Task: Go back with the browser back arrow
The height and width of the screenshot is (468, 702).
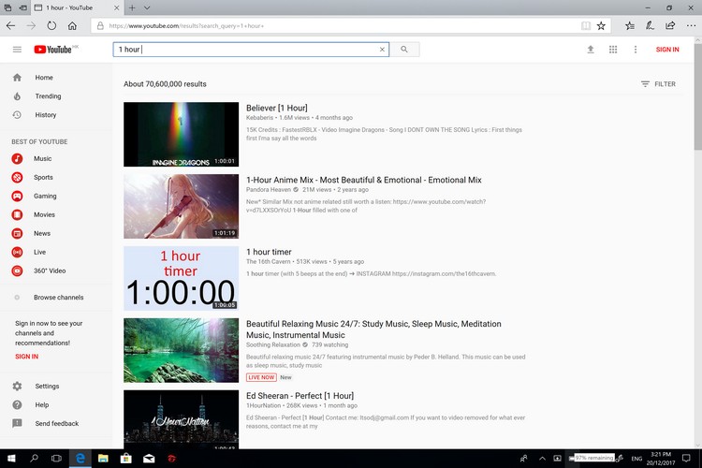Action: point(10,25)
